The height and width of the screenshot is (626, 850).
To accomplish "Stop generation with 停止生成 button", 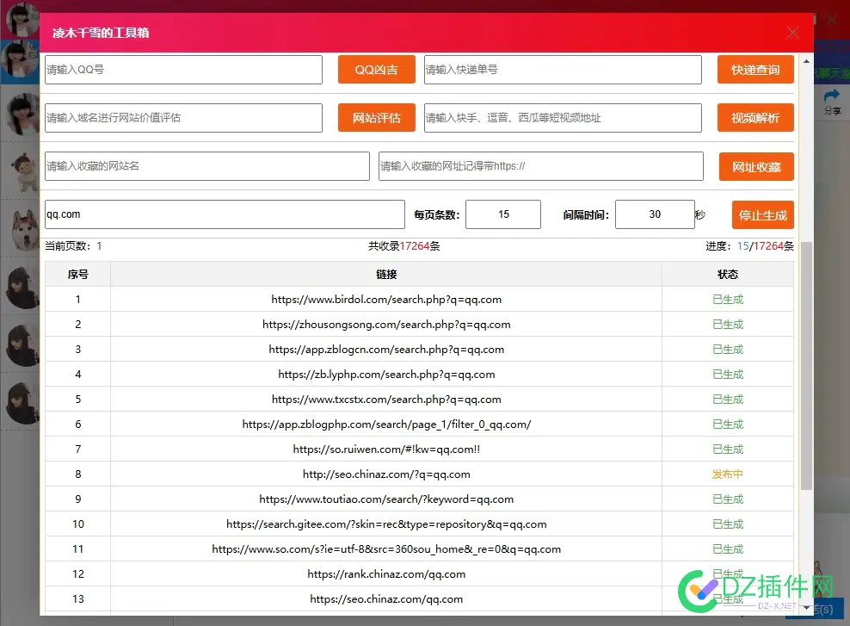I will click(763, 215).
